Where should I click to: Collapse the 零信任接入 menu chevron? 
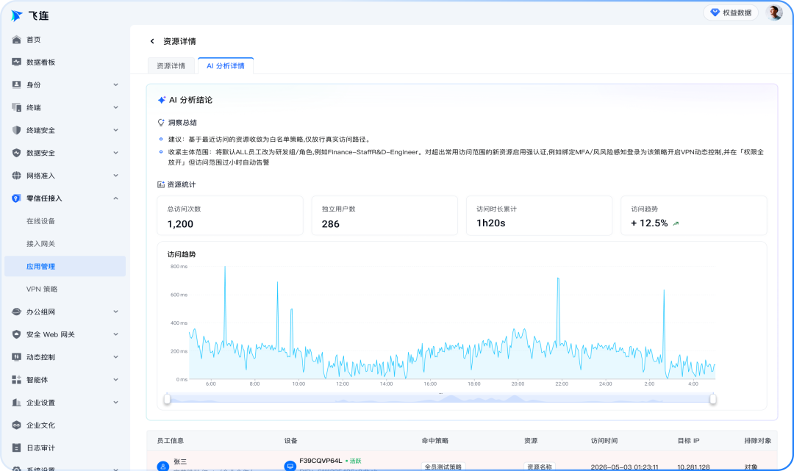click(x=116, y=198)
